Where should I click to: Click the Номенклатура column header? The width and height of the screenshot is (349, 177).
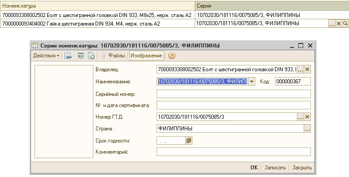(97, 6)
